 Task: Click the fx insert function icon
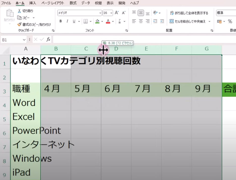pyautogui.click(x=48, y=40)
